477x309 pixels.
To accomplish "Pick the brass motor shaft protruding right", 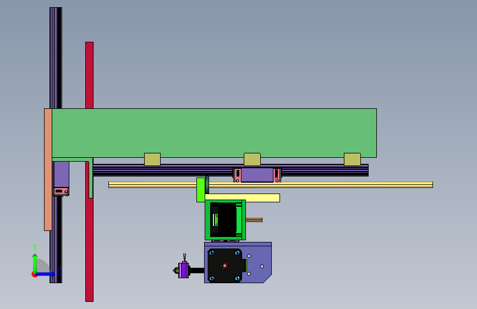I will (254, 220).
